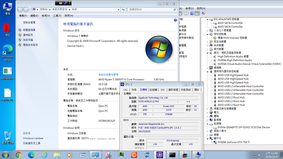Switch to 圖形裝置 tab in CPU-Z
Screen dimensions: 283x159
click(x=173, y=90)
